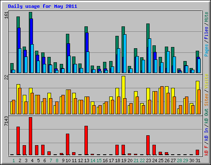The image size is (211, 165).
Task: Click the green hits bar for day 18
Action: pyautogui.click(x=117, y=42)
